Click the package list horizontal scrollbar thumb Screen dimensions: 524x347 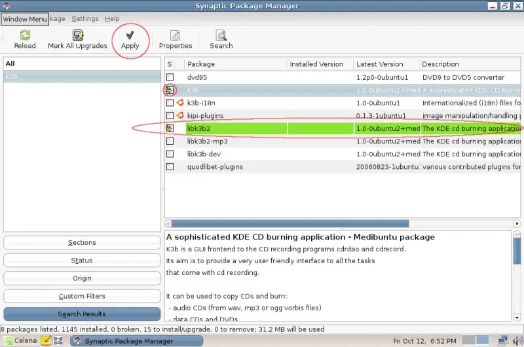[x=290, y=223]
